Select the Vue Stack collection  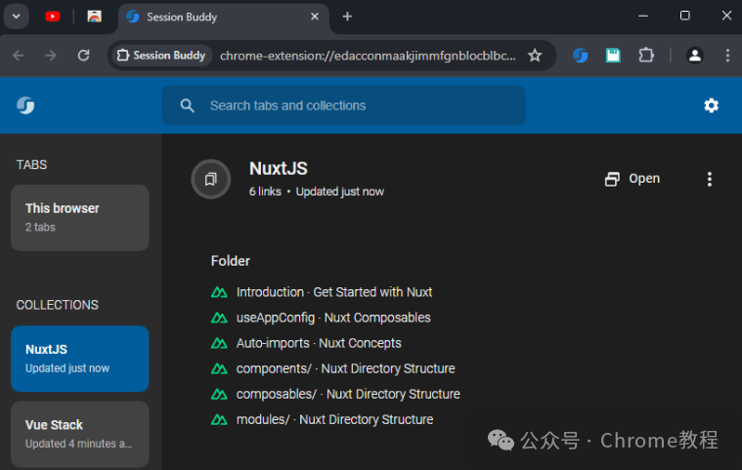(x=80, y=434)
